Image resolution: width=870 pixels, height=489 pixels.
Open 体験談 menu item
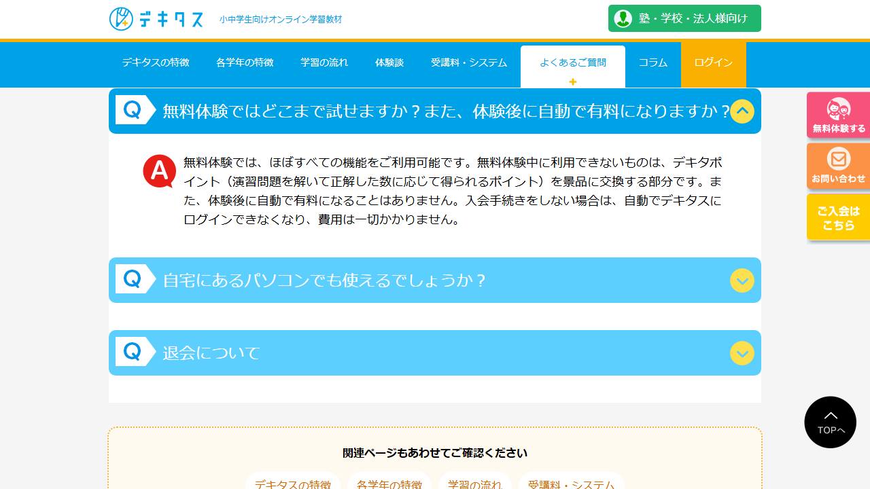(389, 62)
